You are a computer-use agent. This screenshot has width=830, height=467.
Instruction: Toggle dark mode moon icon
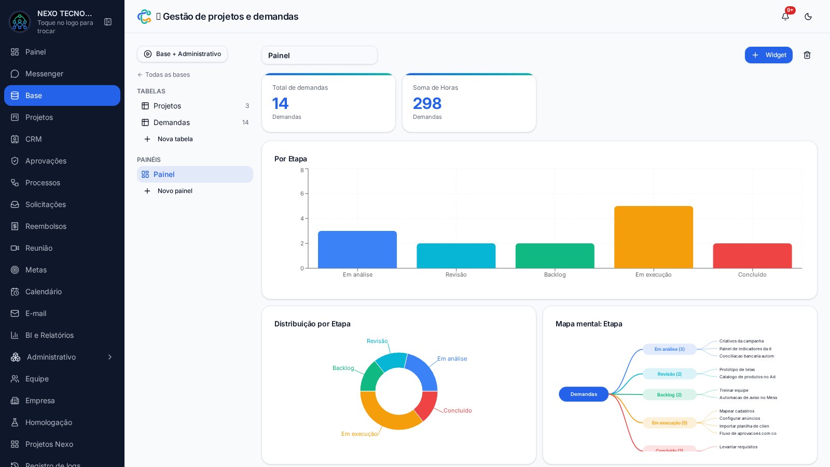(x=808, y=17)
